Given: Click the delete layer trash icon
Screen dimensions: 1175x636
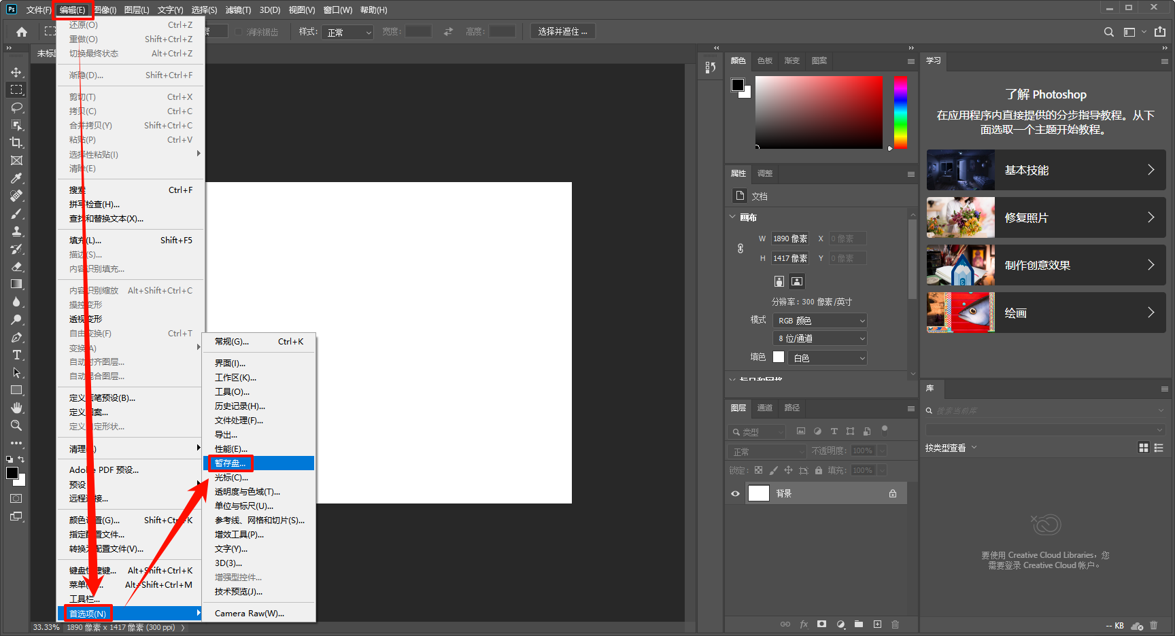Looking at the screenshot, I should click(895, 624).
